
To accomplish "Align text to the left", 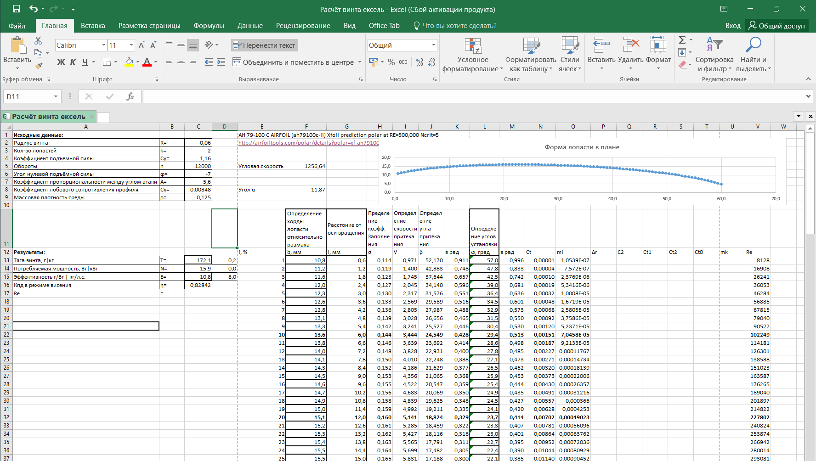I will [169, 62].
